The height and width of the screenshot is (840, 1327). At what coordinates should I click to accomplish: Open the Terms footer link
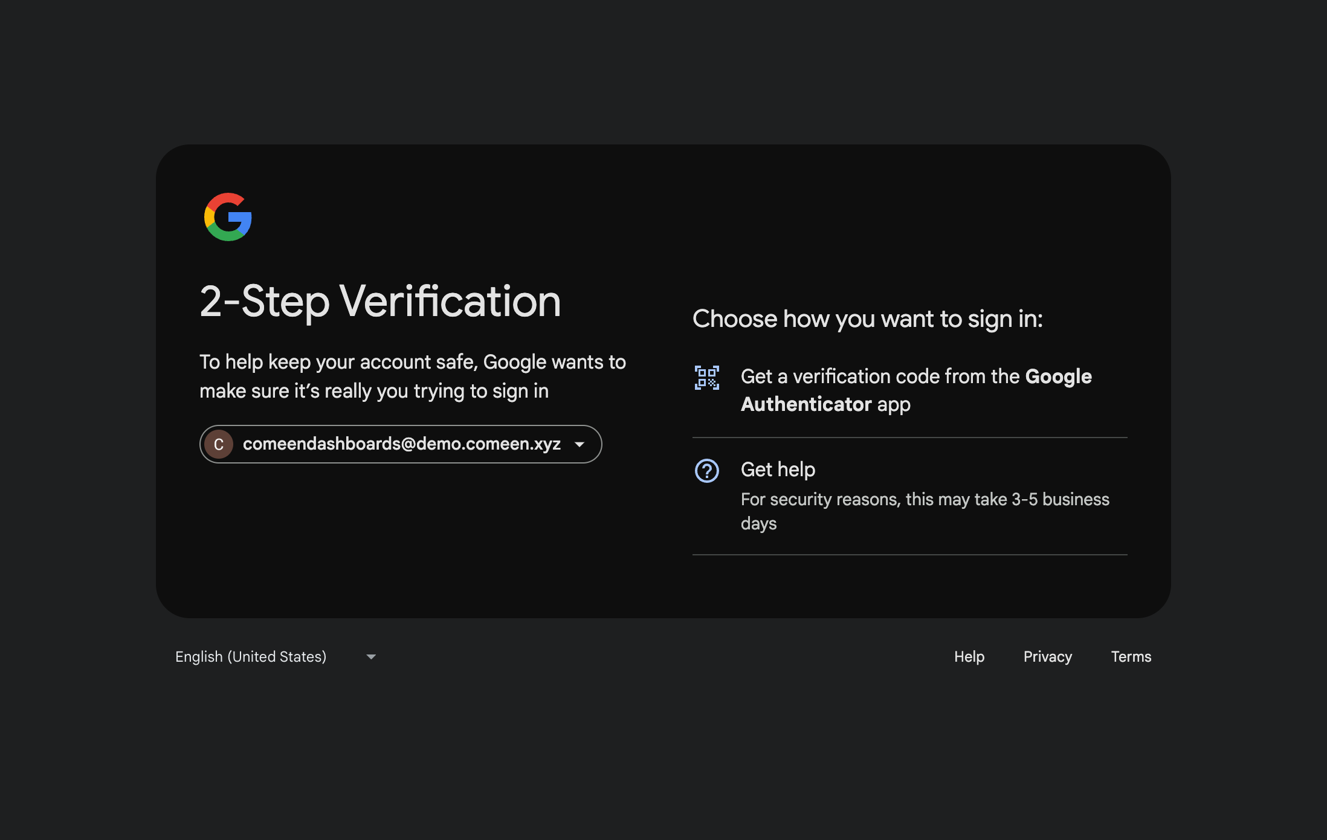[x=1131, y=656]
